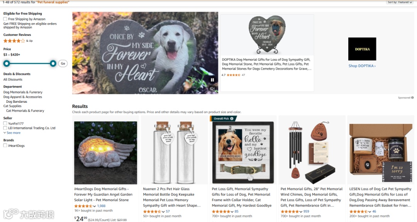This screenshot has height=222, width=417.
Task: Check LEI International Trading Co. Ltd seller
Action: pos(5,128)
